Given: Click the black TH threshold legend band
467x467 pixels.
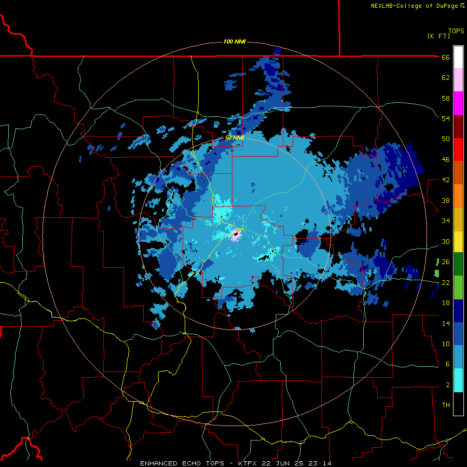Looking at the screenshot, I should 458,404.
